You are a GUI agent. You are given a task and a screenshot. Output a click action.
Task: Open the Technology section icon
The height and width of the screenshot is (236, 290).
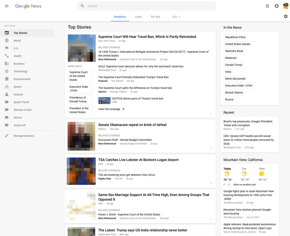coord(7,71)
